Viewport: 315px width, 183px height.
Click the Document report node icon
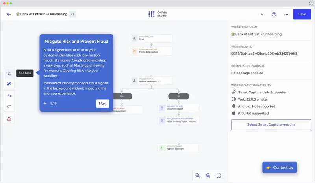(x=162, y=108)
